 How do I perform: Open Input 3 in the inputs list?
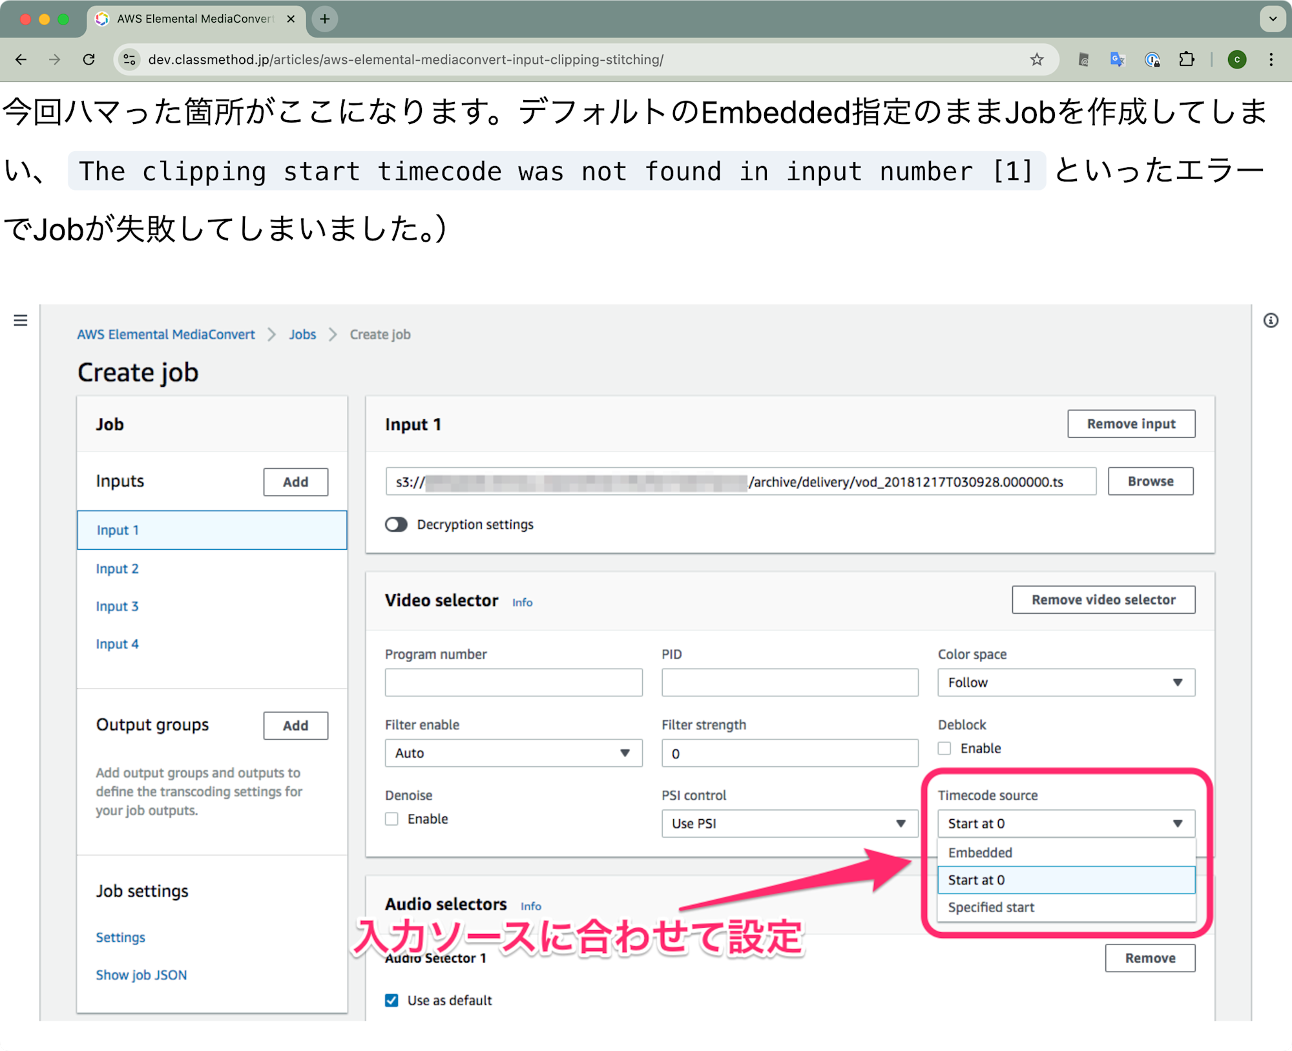pyautogui.click(x=117, y=606)
